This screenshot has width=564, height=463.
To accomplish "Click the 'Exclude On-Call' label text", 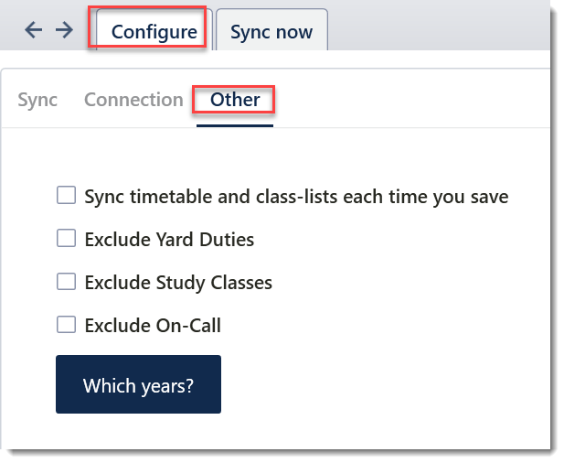I will click(153, 325).
